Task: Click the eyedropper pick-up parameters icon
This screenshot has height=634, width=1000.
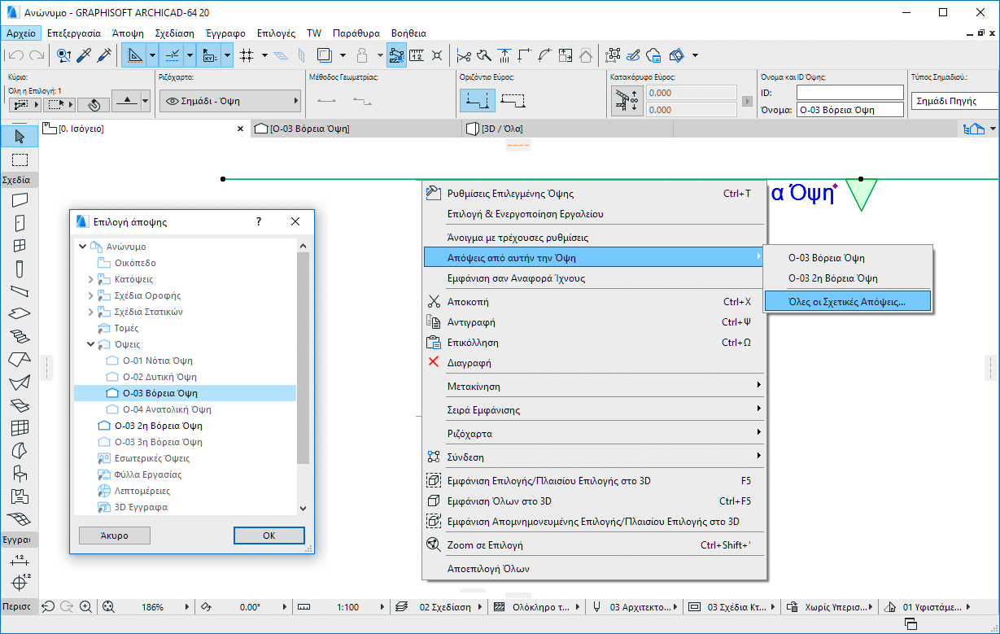Action: point(84,55)
